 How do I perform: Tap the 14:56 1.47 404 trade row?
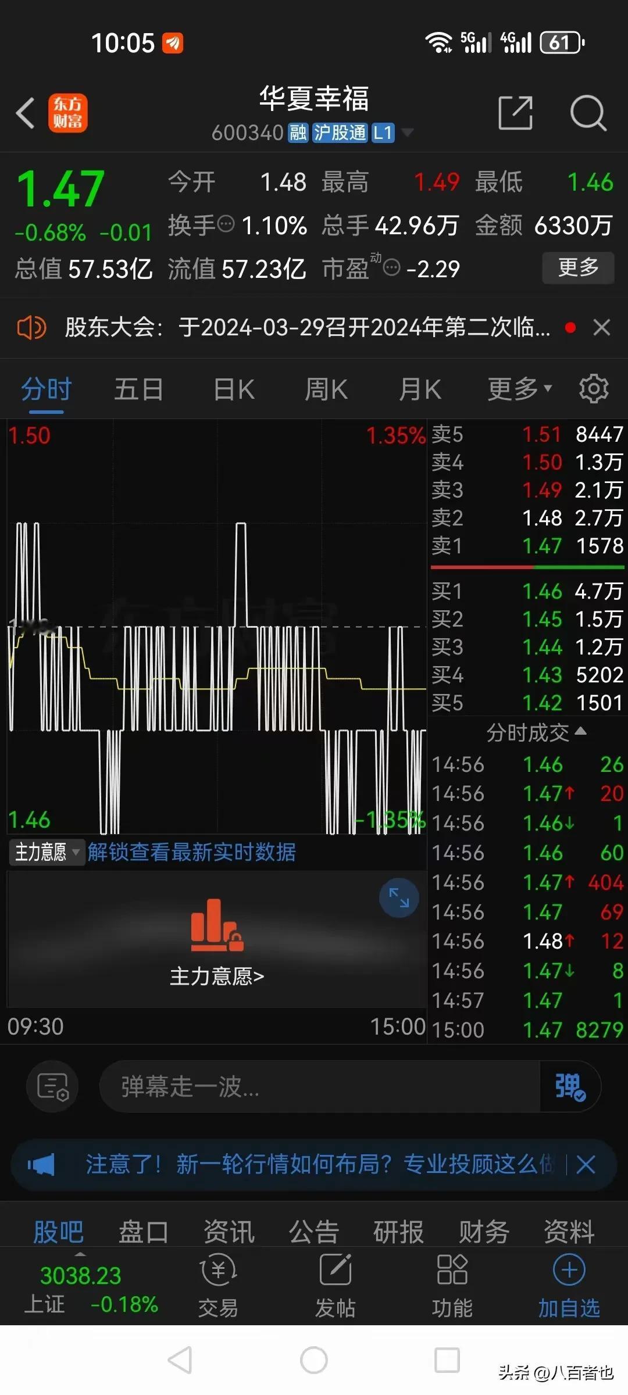coord(527,882)
